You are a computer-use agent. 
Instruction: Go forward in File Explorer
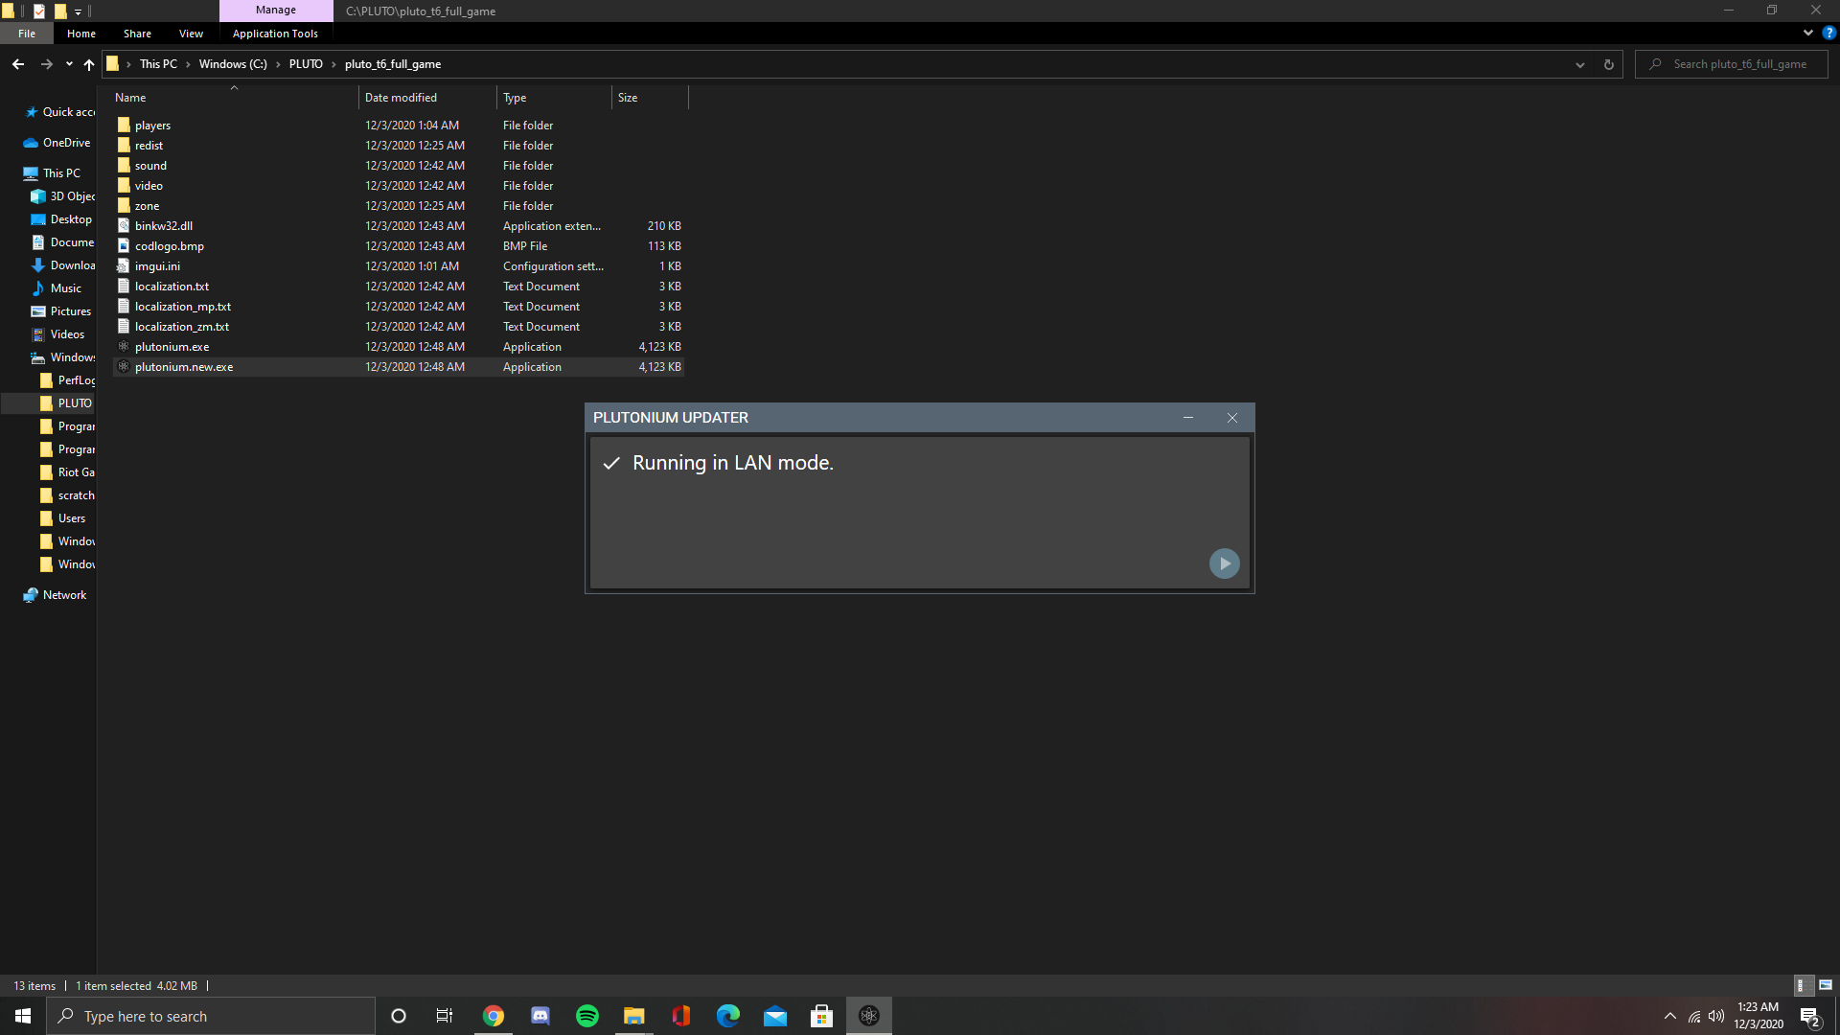point(46,64)
